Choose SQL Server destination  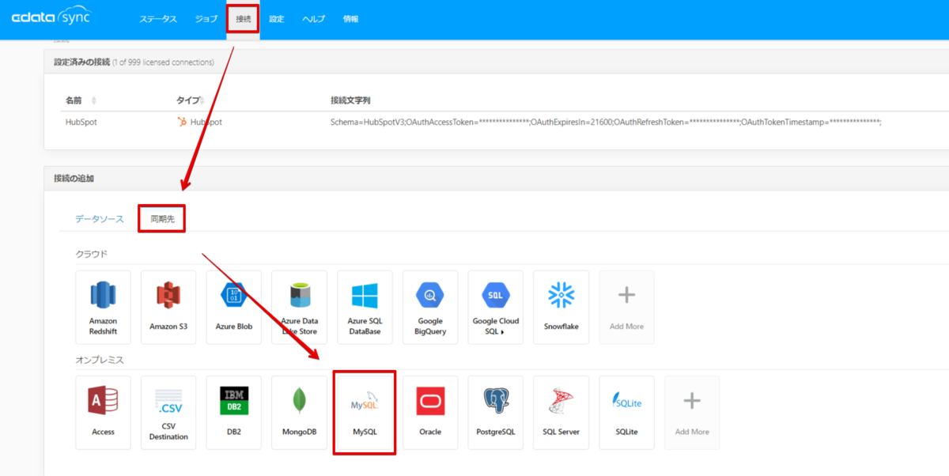(x=561, y=413)
